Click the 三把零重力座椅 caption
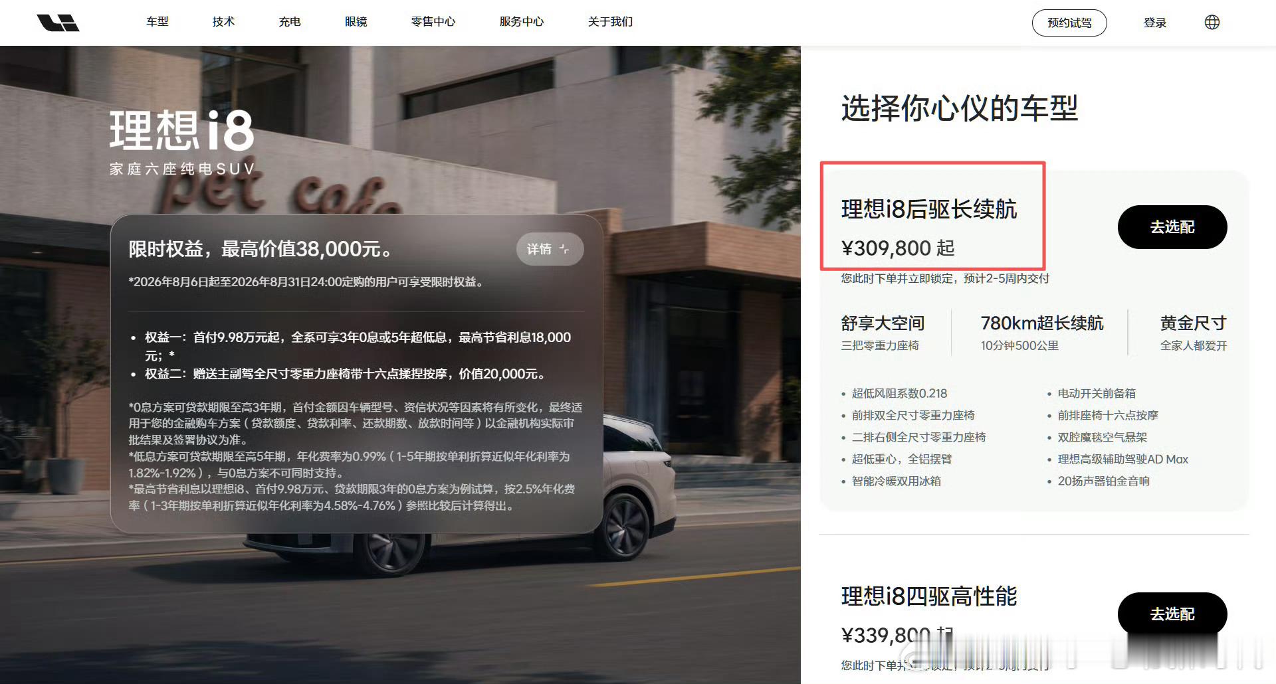Screen dimensions: 1276x684 (x=880, y=345)
